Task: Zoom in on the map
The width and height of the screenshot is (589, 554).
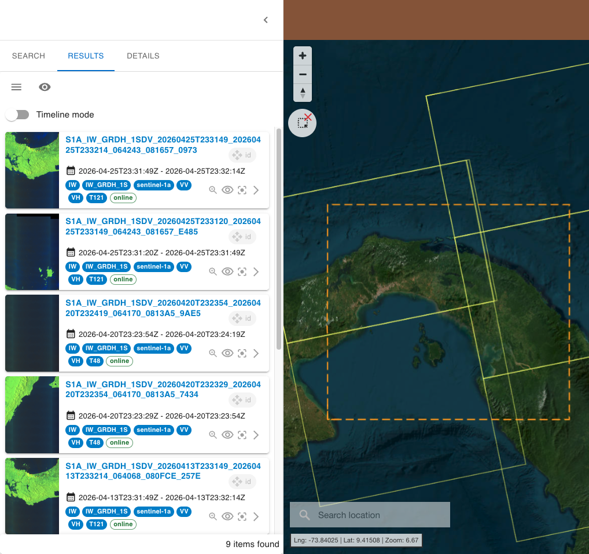Action: click(x=303, y=56)
